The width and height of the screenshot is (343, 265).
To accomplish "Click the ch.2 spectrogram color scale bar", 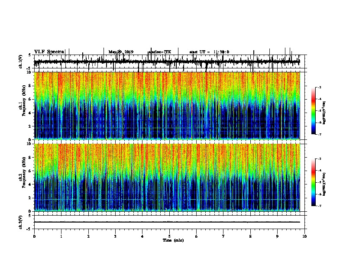I will click(x=313, y=182).
